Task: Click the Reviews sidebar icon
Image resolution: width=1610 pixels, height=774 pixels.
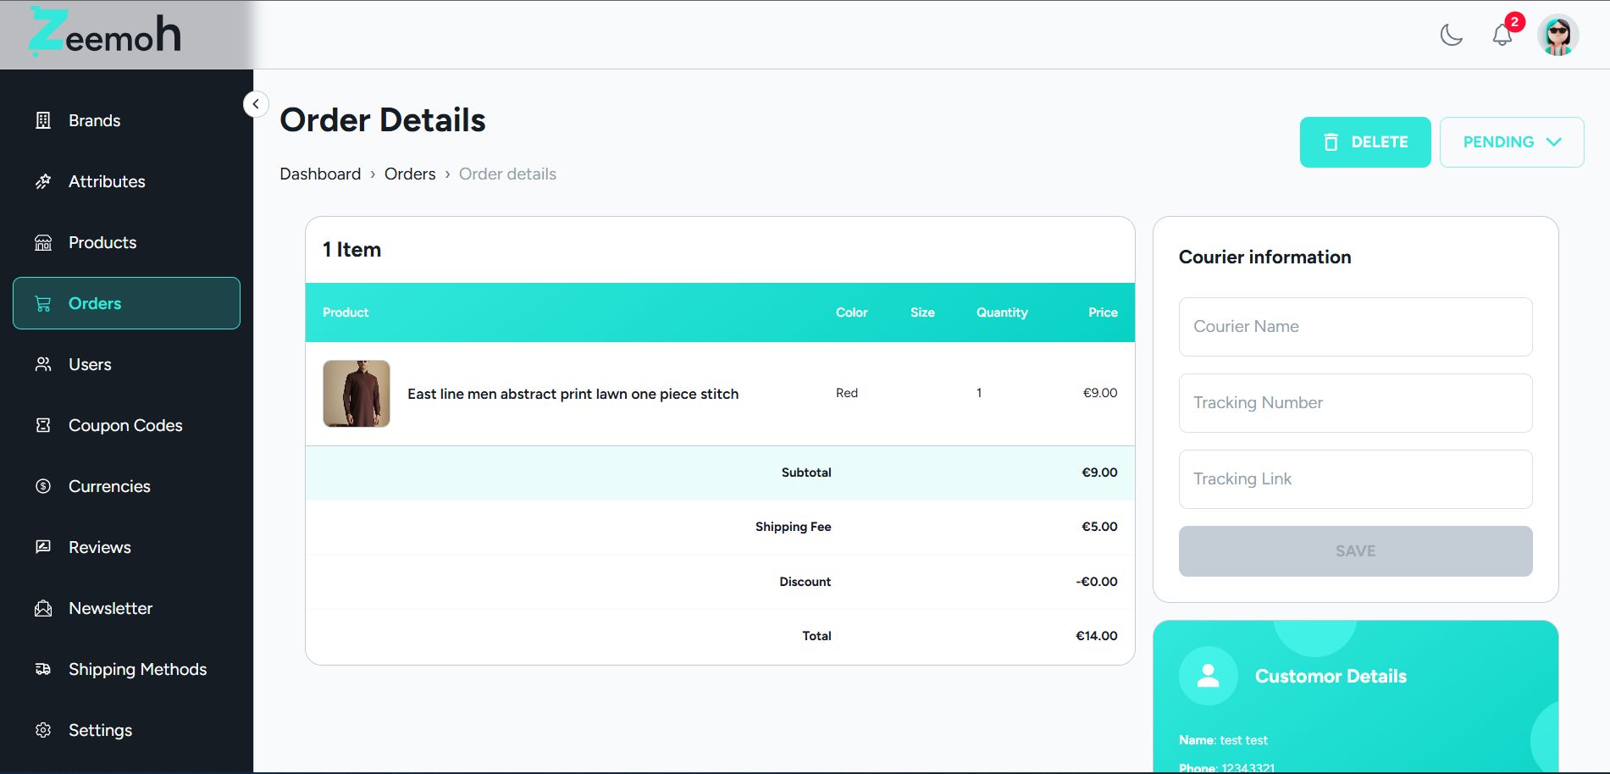Action: click(43, 547)
